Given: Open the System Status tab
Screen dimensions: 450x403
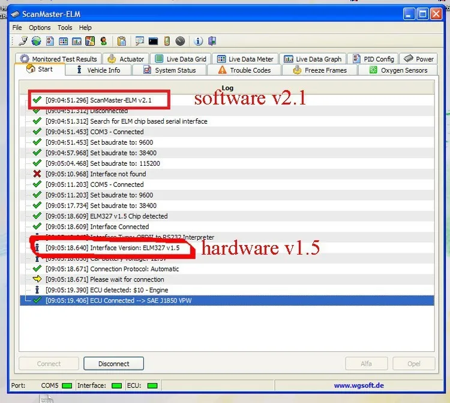Looking at the screenshot, I should (169, 70).
